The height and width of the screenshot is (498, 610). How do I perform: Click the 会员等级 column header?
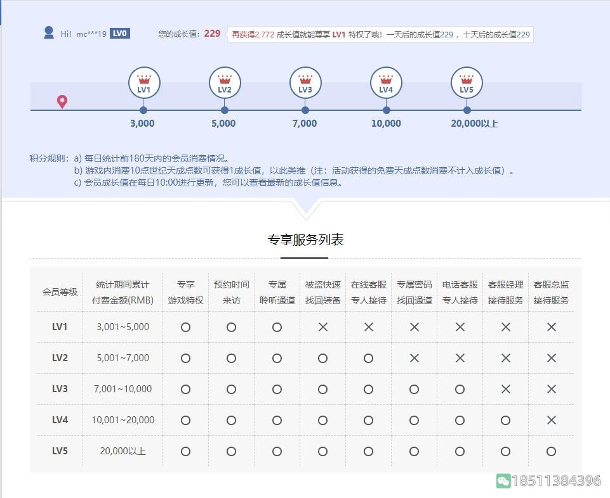[x=59, y=291]
